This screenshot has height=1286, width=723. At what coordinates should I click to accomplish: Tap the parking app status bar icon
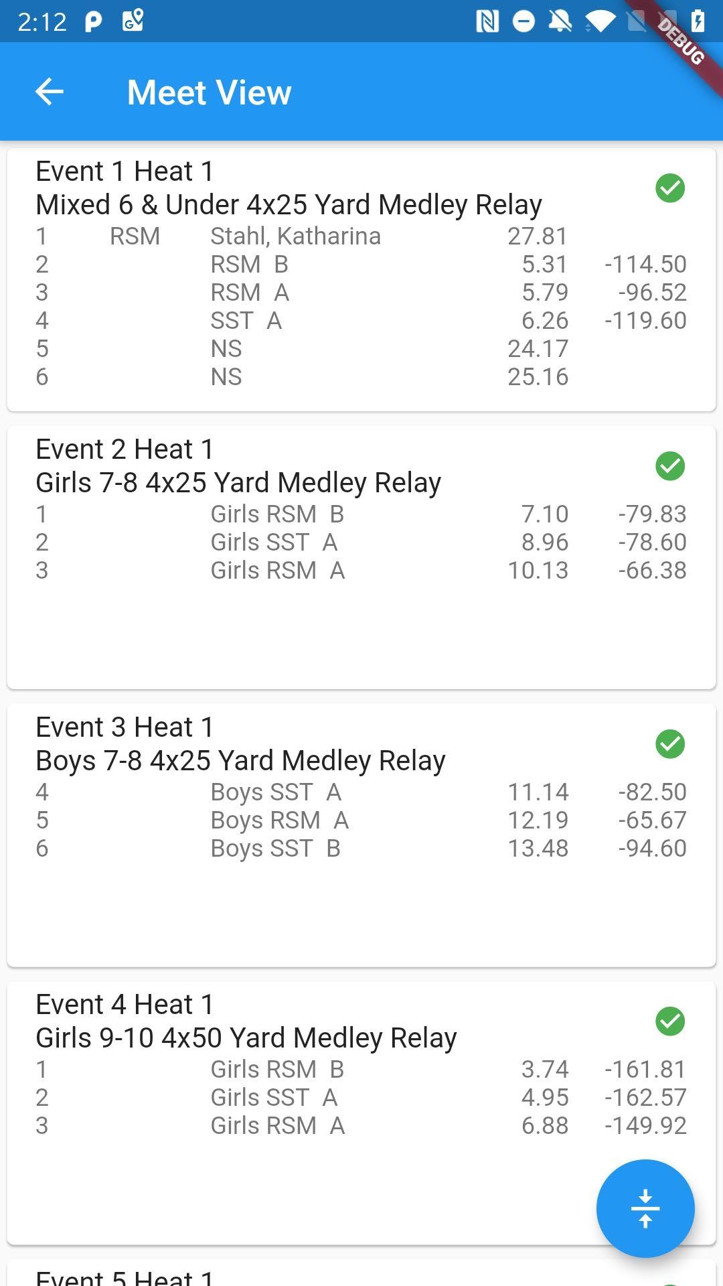93,21
